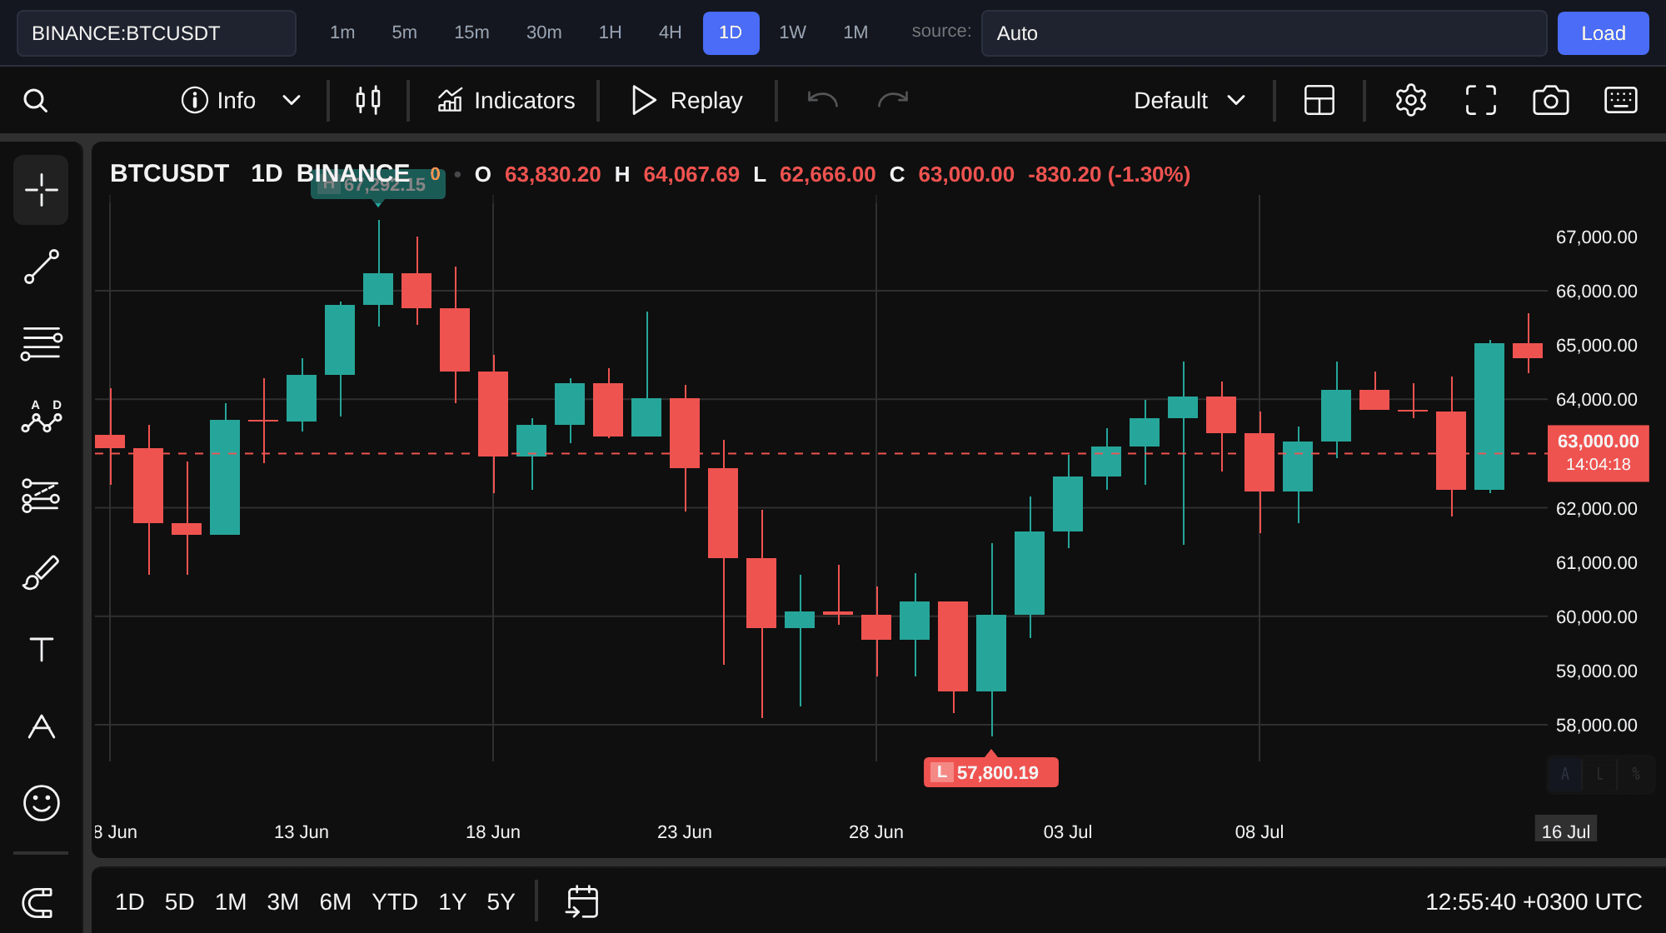Image resolution: width=1666 pixels, height=933 pixels.
Task: Set date range to 5D
Action: pyautogui.click(x=180, y=901)
